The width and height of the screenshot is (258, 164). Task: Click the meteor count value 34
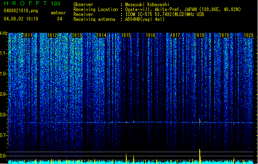click(x=59, y=19)
